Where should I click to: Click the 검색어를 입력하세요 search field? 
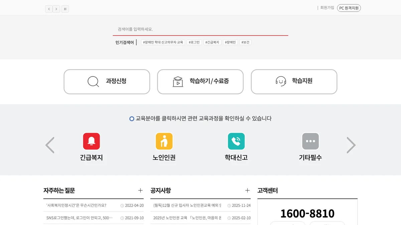point(200,29)
